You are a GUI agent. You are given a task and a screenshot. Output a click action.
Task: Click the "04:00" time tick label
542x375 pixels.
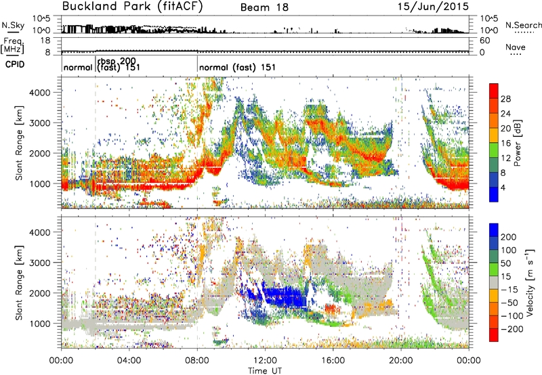pyautogui.click(x=129, y=361)
